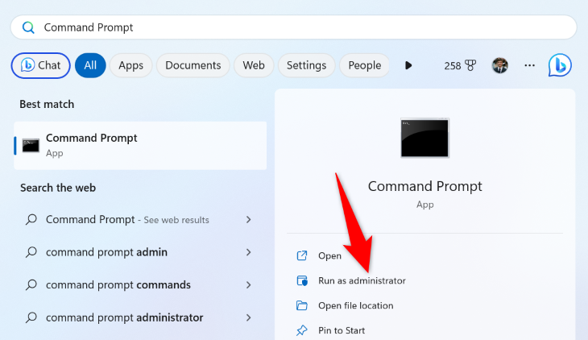
Task: Select the Settings filter tab
Action: [x=306, y=65]
